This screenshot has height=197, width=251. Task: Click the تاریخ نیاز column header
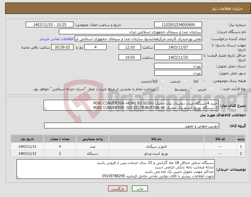(x=27, y=139)
